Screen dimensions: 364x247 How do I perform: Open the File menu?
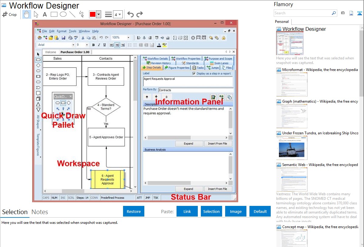coord(45,31)
